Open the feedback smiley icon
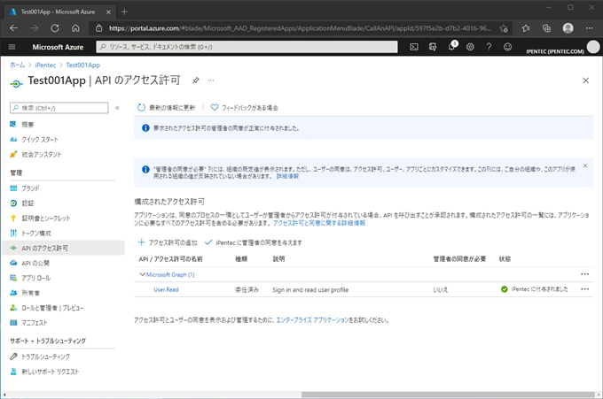 (507, 47)
